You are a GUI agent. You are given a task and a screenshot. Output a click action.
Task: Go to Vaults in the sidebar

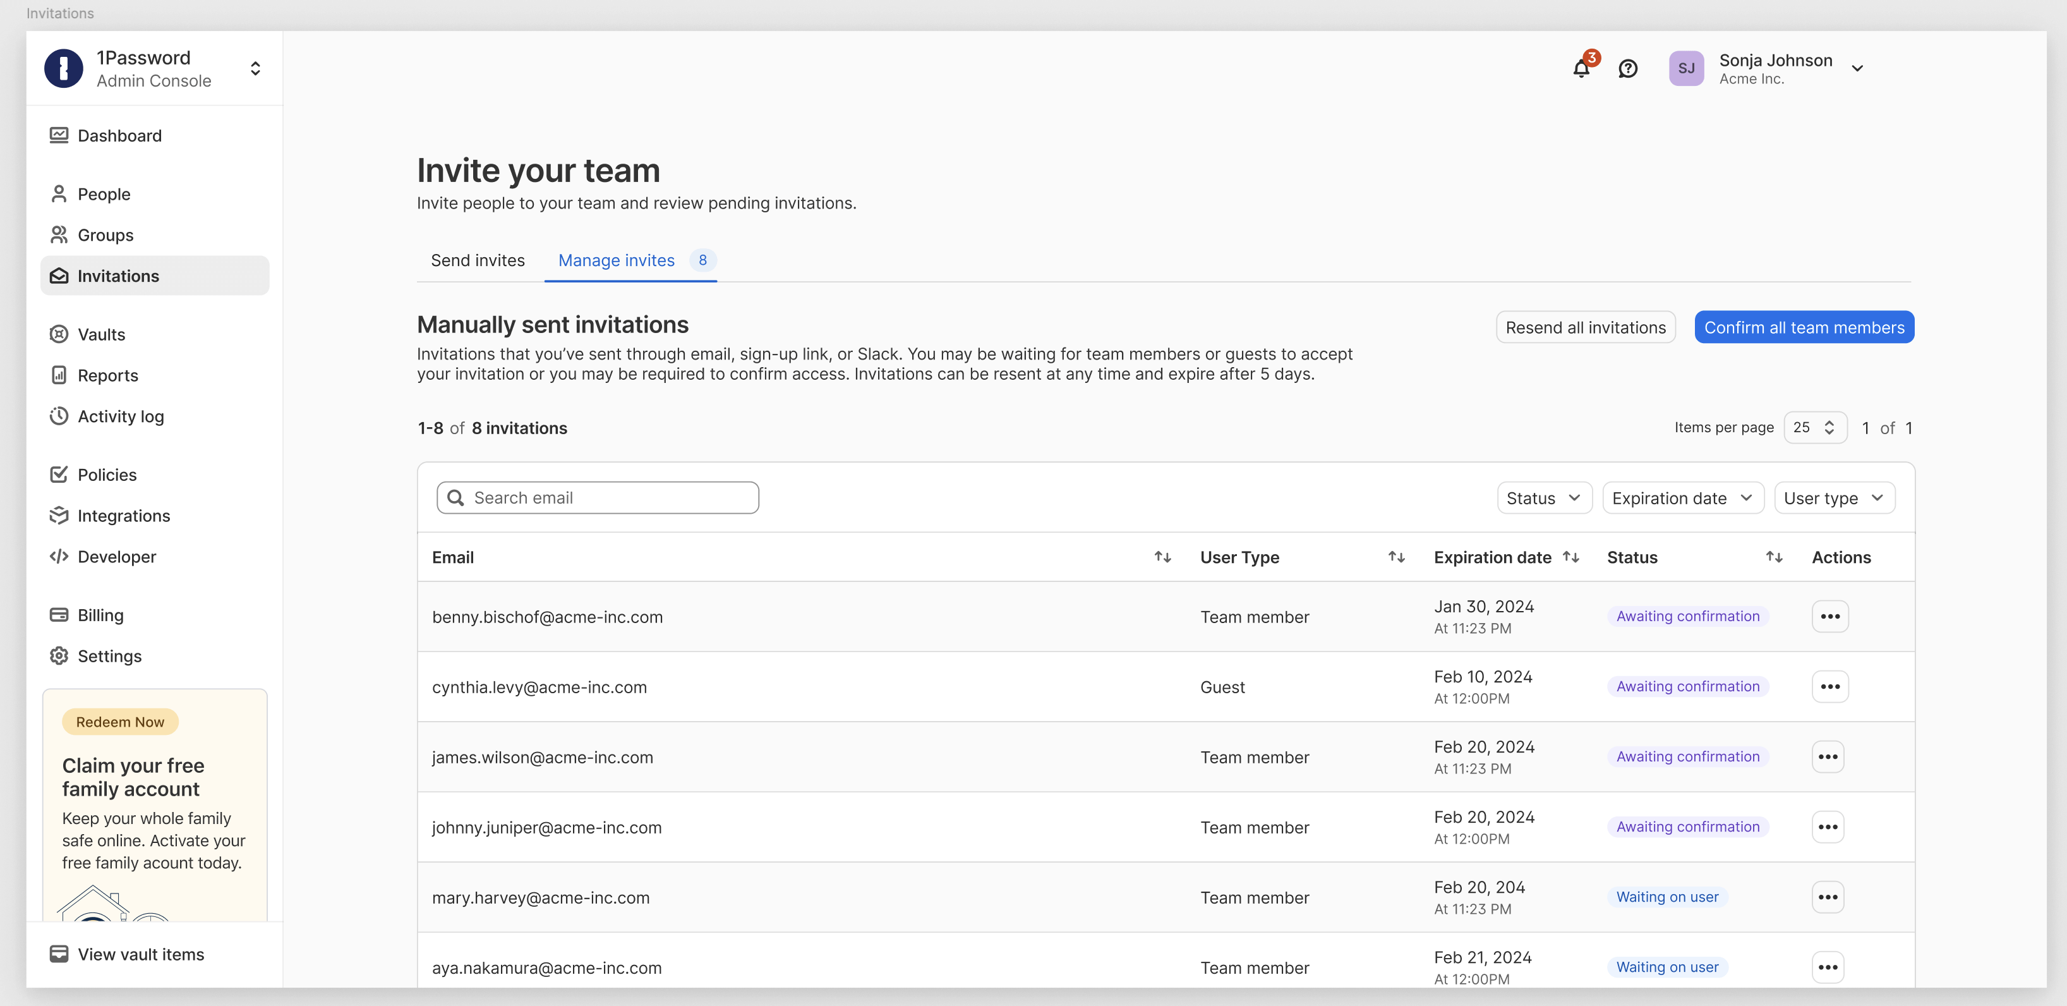(101, 335)
